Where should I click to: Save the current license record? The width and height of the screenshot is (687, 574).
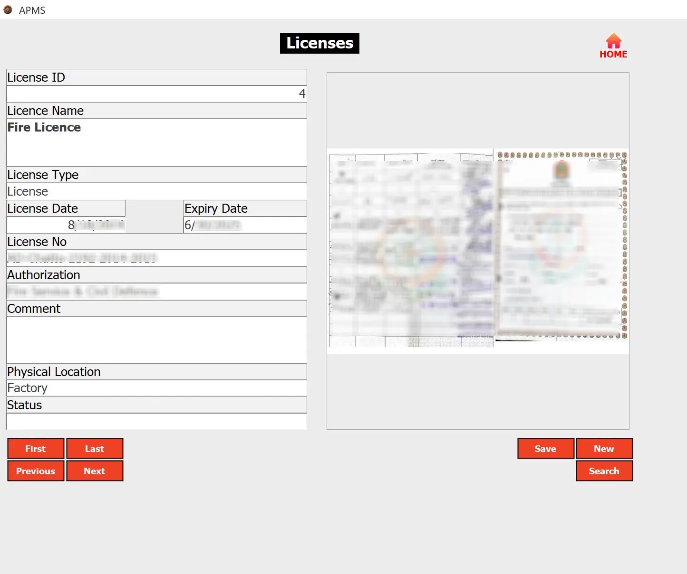(545, 449)
